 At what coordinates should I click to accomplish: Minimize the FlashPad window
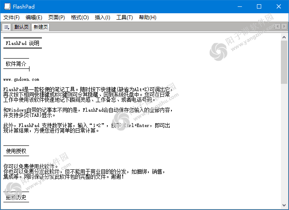click(x=239, y=6)
